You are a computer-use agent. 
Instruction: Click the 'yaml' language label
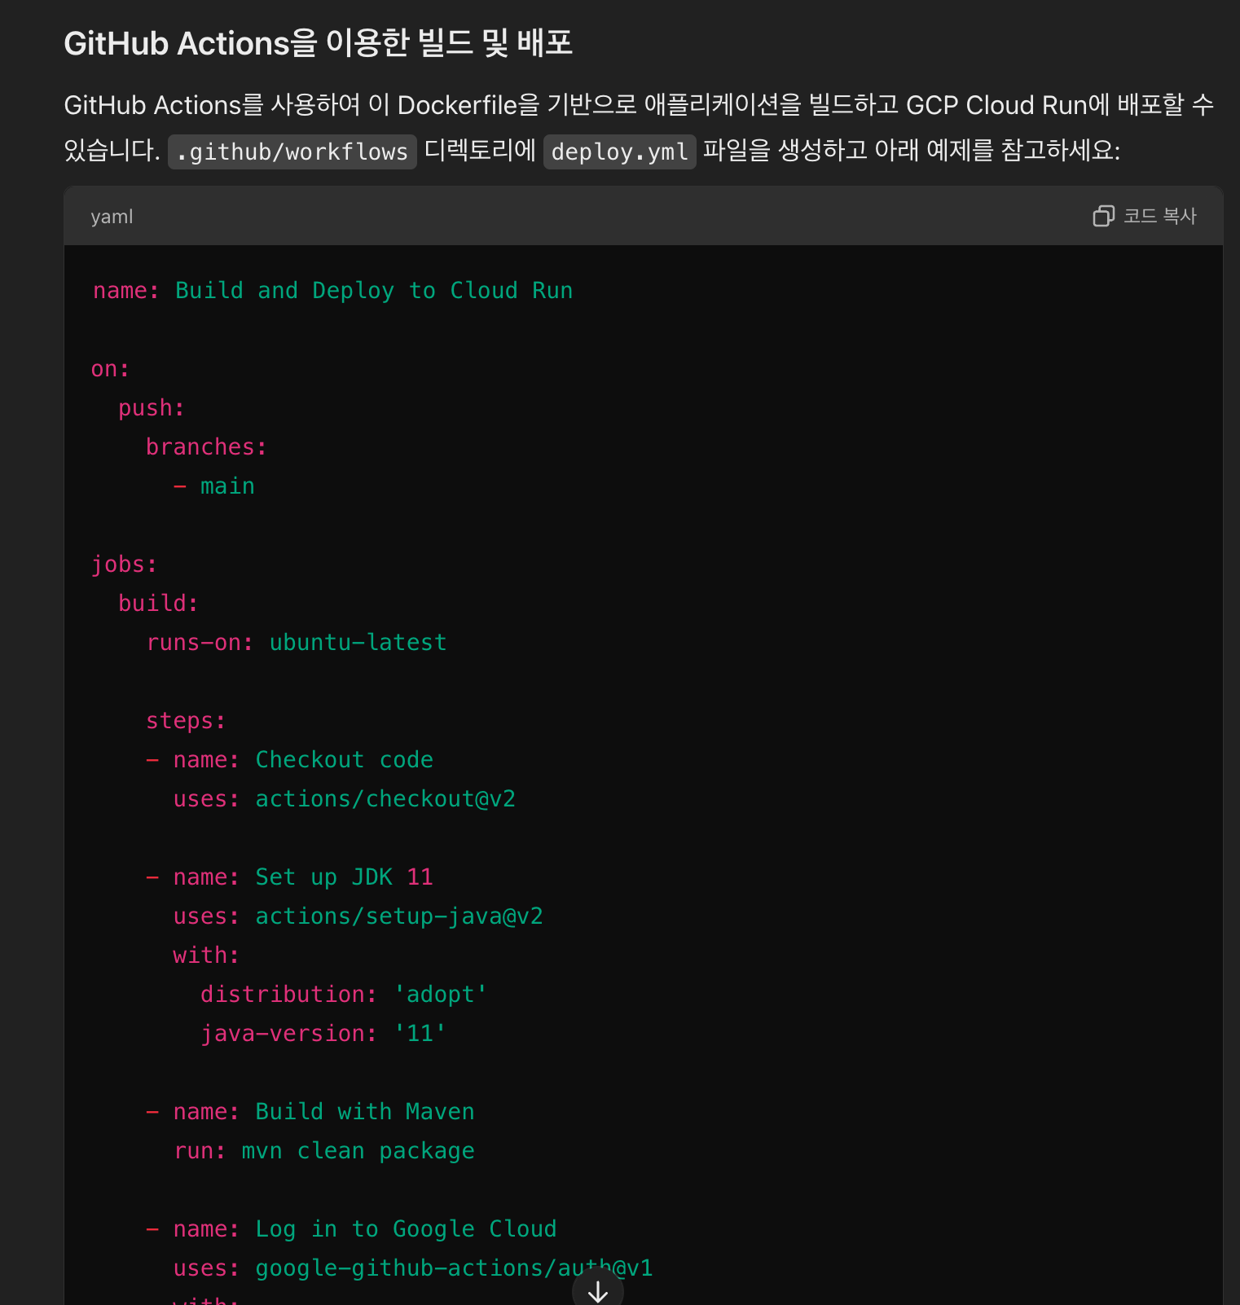pyautogui.click(x=112, y=217)
